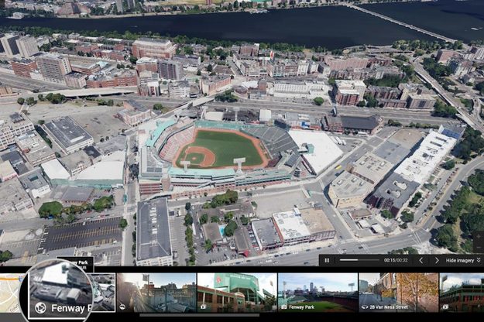Click the 00:15/00:32 time display
Image resolution: width=484 pixels, height=322 pixels.
coord(396,260)
